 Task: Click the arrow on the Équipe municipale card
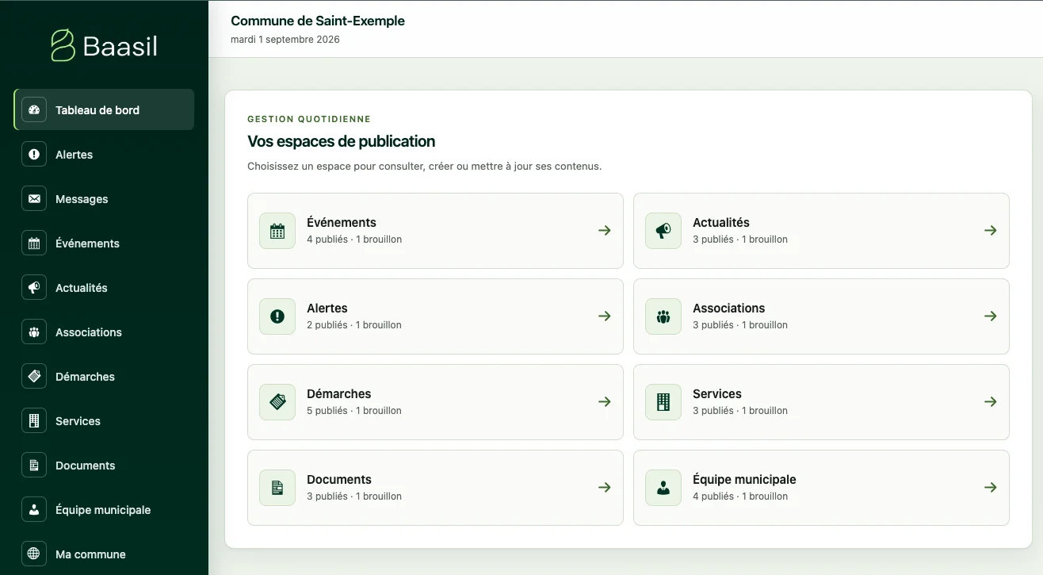pos(991,488)
